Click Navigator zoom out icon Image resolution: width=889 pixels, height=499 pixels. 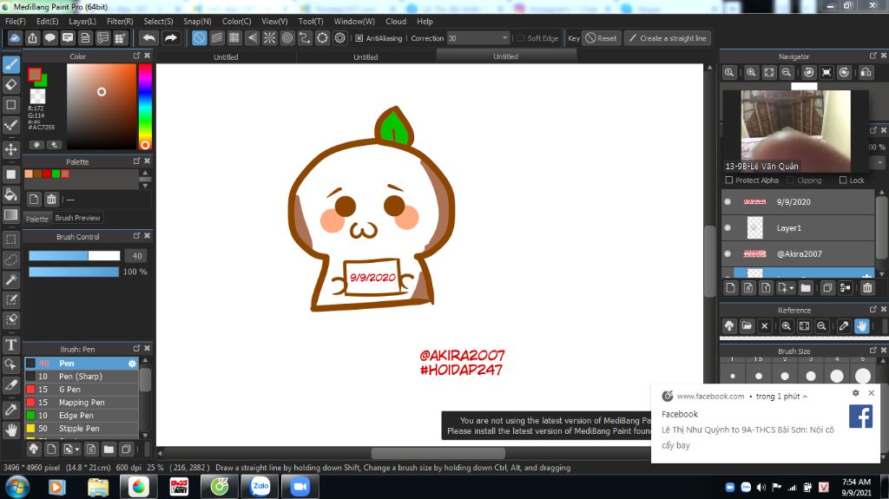pyautogui.click(x=786, y=73)
